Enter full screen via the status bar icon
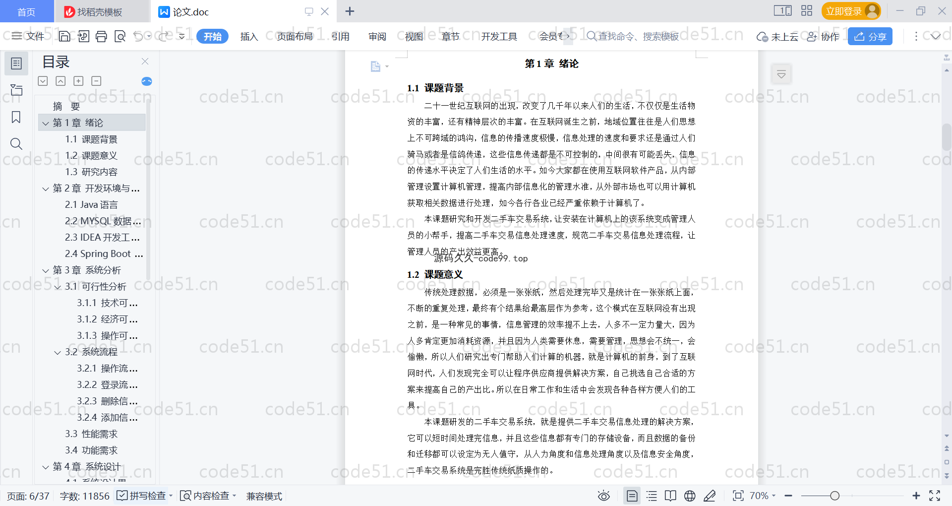Image resolution: width=952 pixels, height=506 pixels. click(935, 496)
